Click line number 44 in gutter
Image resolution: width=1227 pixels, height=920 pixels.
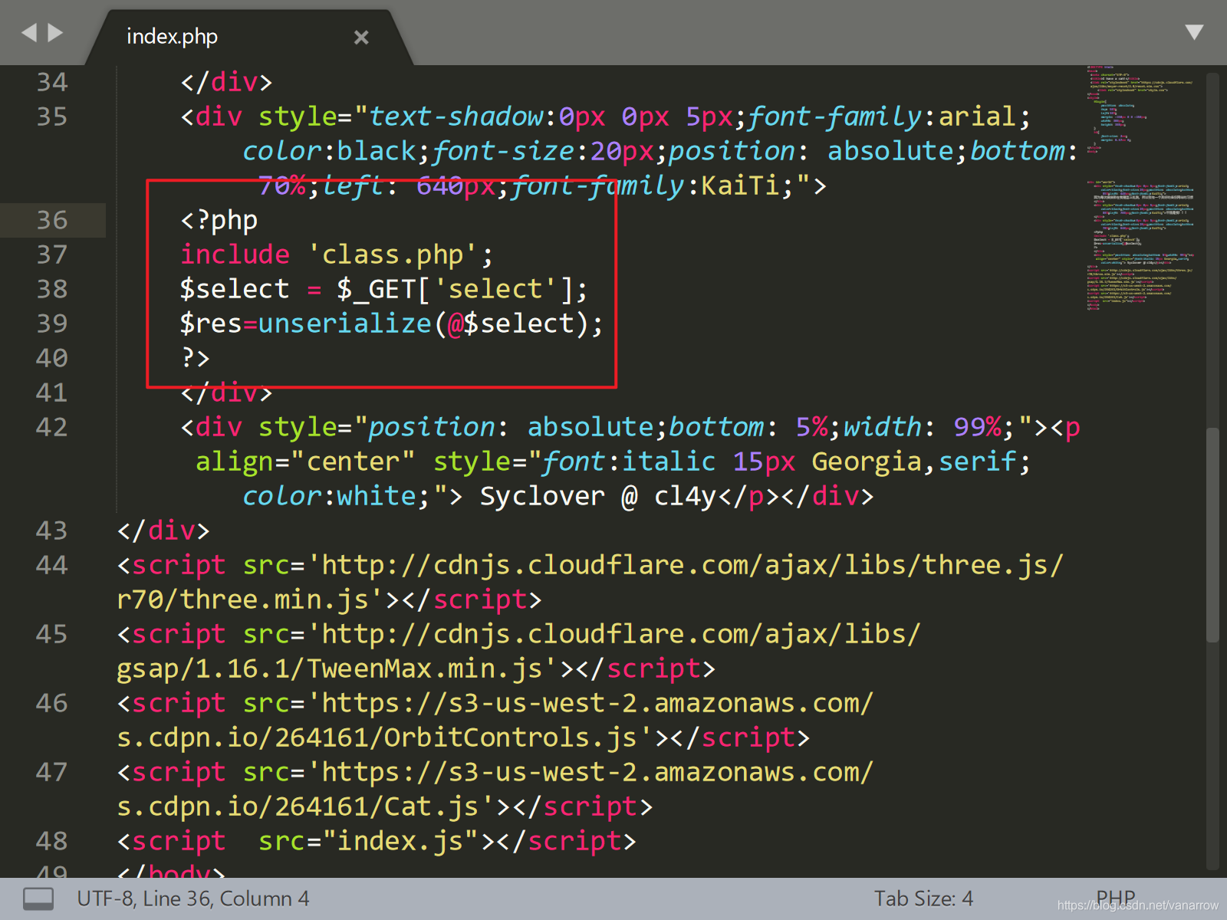52,565
